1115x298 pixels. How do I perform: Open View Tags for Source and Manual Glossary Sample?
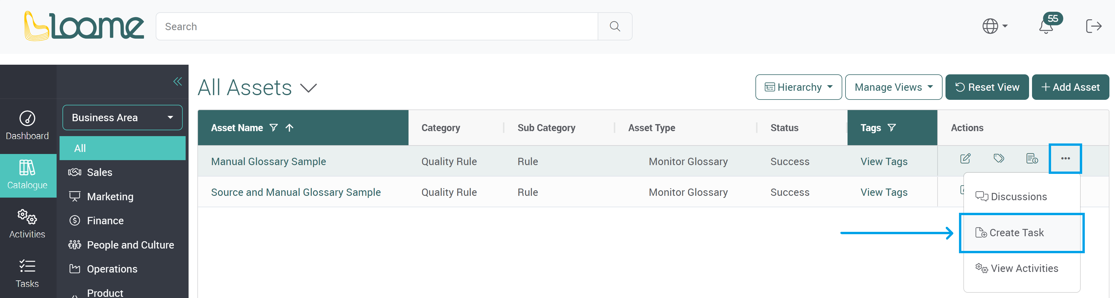(x=884, y=192)
